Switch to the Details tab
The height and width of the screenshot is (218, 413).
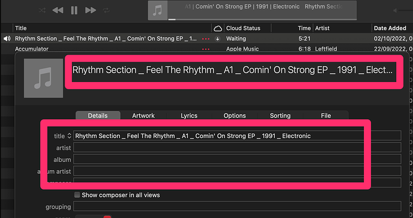98,116
